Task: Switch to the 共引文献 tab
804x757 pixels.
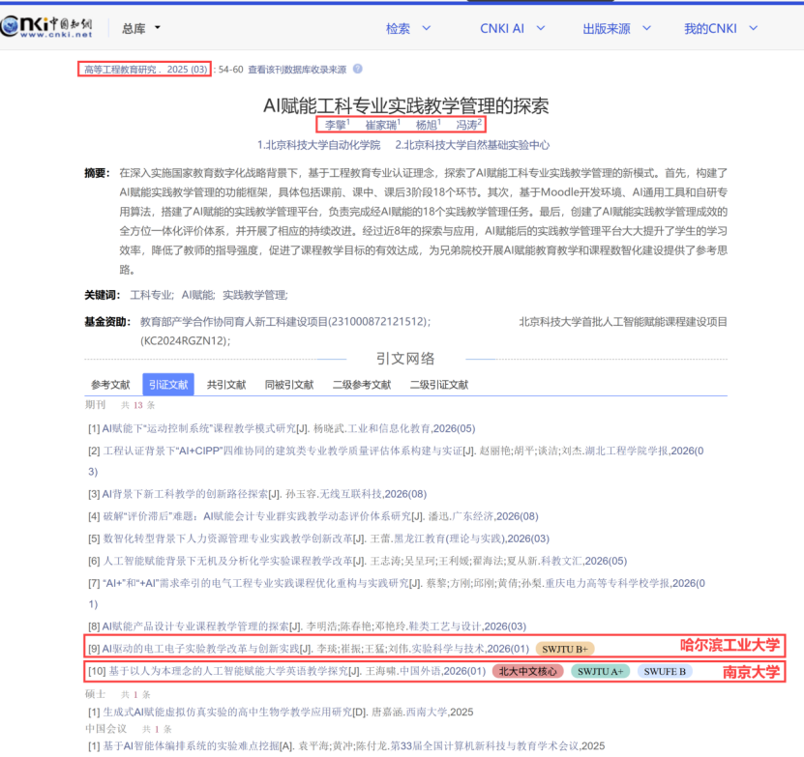Action: (226, 385)
